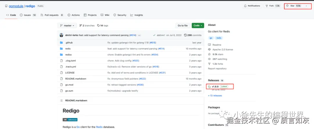Open the .github folder
Screen dimensions: 314x129
coord(69,43)
